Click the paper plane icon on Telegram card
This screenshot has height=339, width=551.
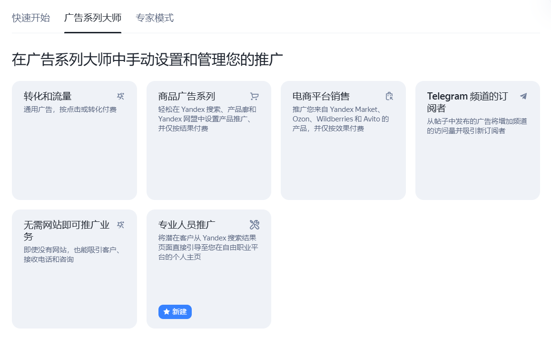click(x=523, y=96)
